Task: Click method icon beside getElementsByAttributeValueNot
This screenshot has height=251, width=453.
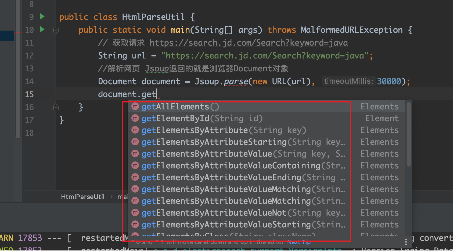Action: (135, 213)
